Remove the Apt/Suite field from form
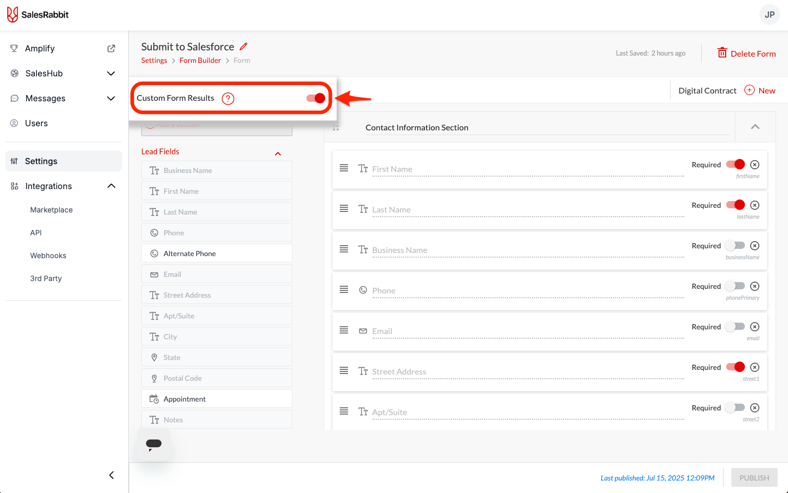 coord(755,408)
